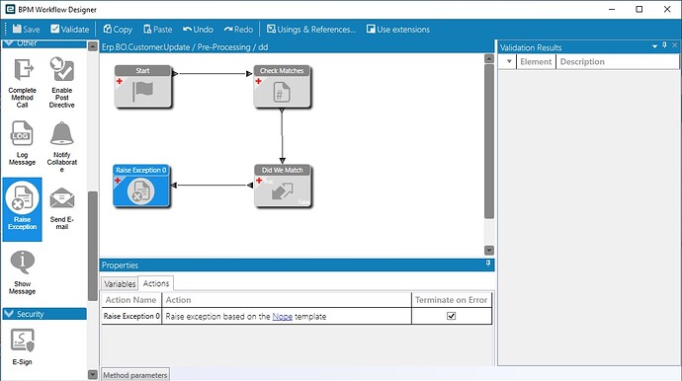Open Usings & References dialog
The width and height of the screenshot is (682, 381).
point(311,29)
